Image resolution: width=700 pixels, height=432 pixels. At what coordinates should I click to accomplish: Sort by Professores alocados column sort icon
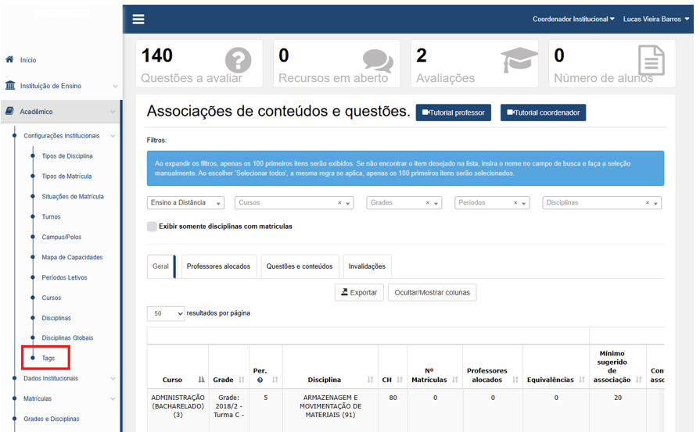pos(515,380)
